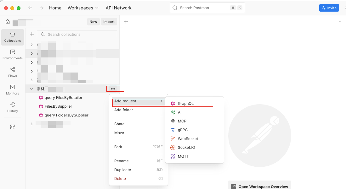Screen dimensions: 346x189
Task: Choose Move from context menu
Action: pyautogui.click(x=138, y=133)
